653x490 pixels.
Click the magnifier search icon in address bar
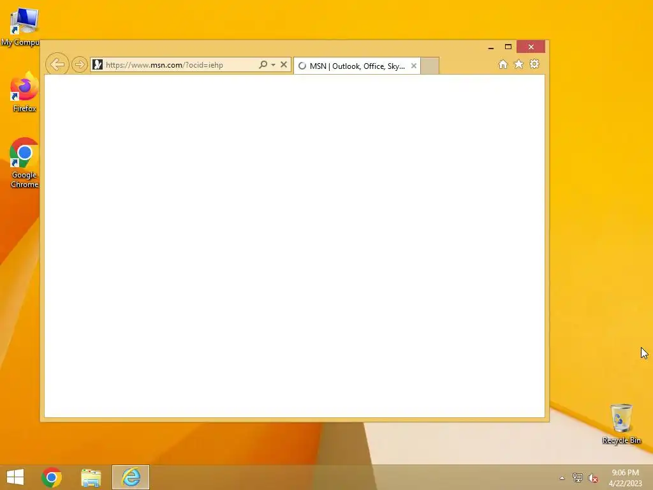263,64
